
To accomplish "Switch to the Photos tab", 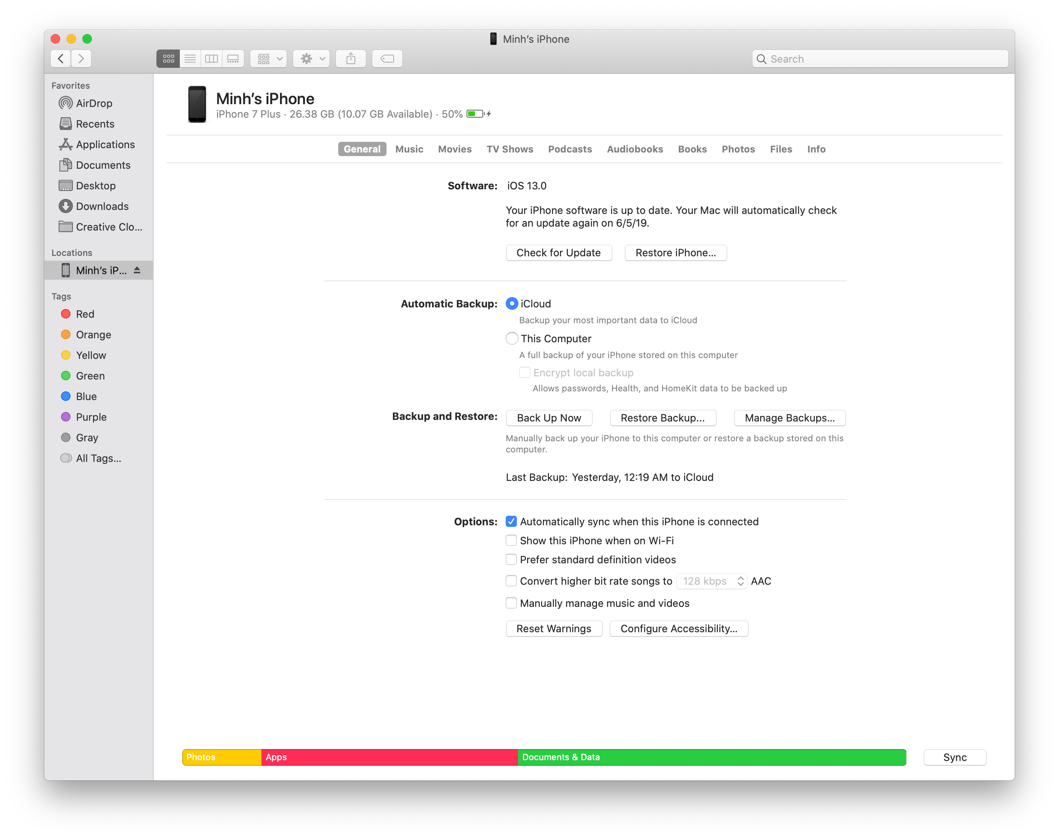I will [x=738, y=149].
